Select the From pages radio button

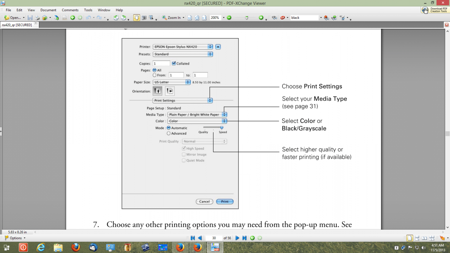[154, 75]
